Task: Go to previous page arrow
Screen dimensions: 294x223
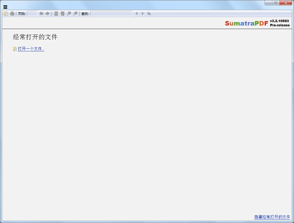Action: pos(41,14)
